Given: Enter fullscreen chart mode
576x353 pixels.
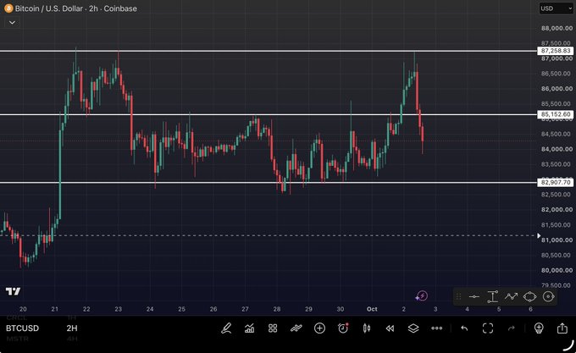Looking at the screenshot, I should [x=488, y=328].
